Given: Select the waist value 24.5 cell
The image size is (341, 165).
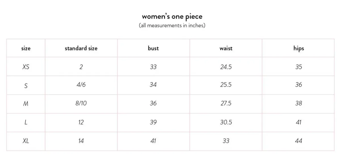Looking at the screenshot, I should (226, 67).
